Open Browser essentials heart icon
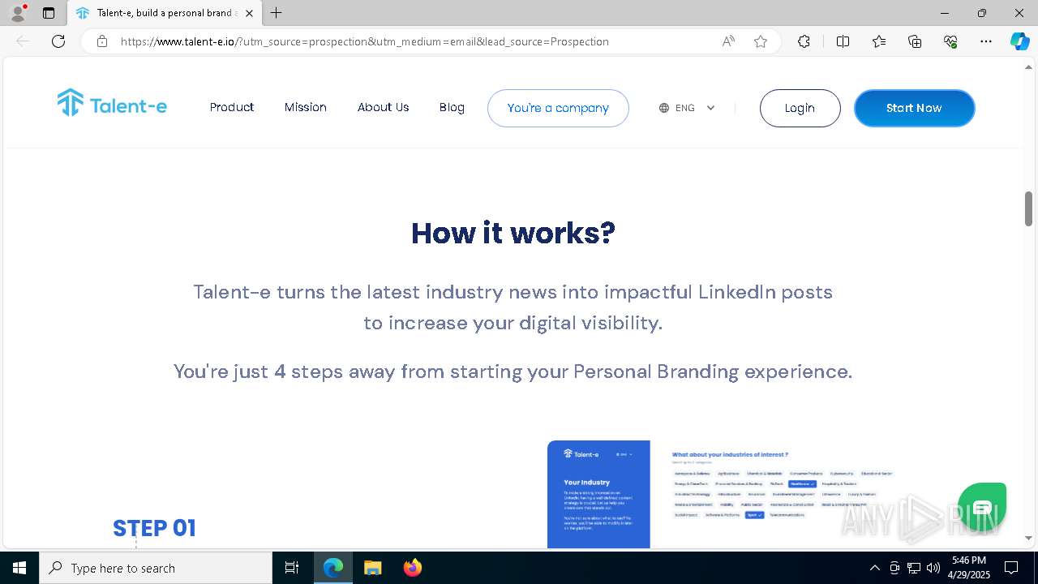 [x=950, y=41]
